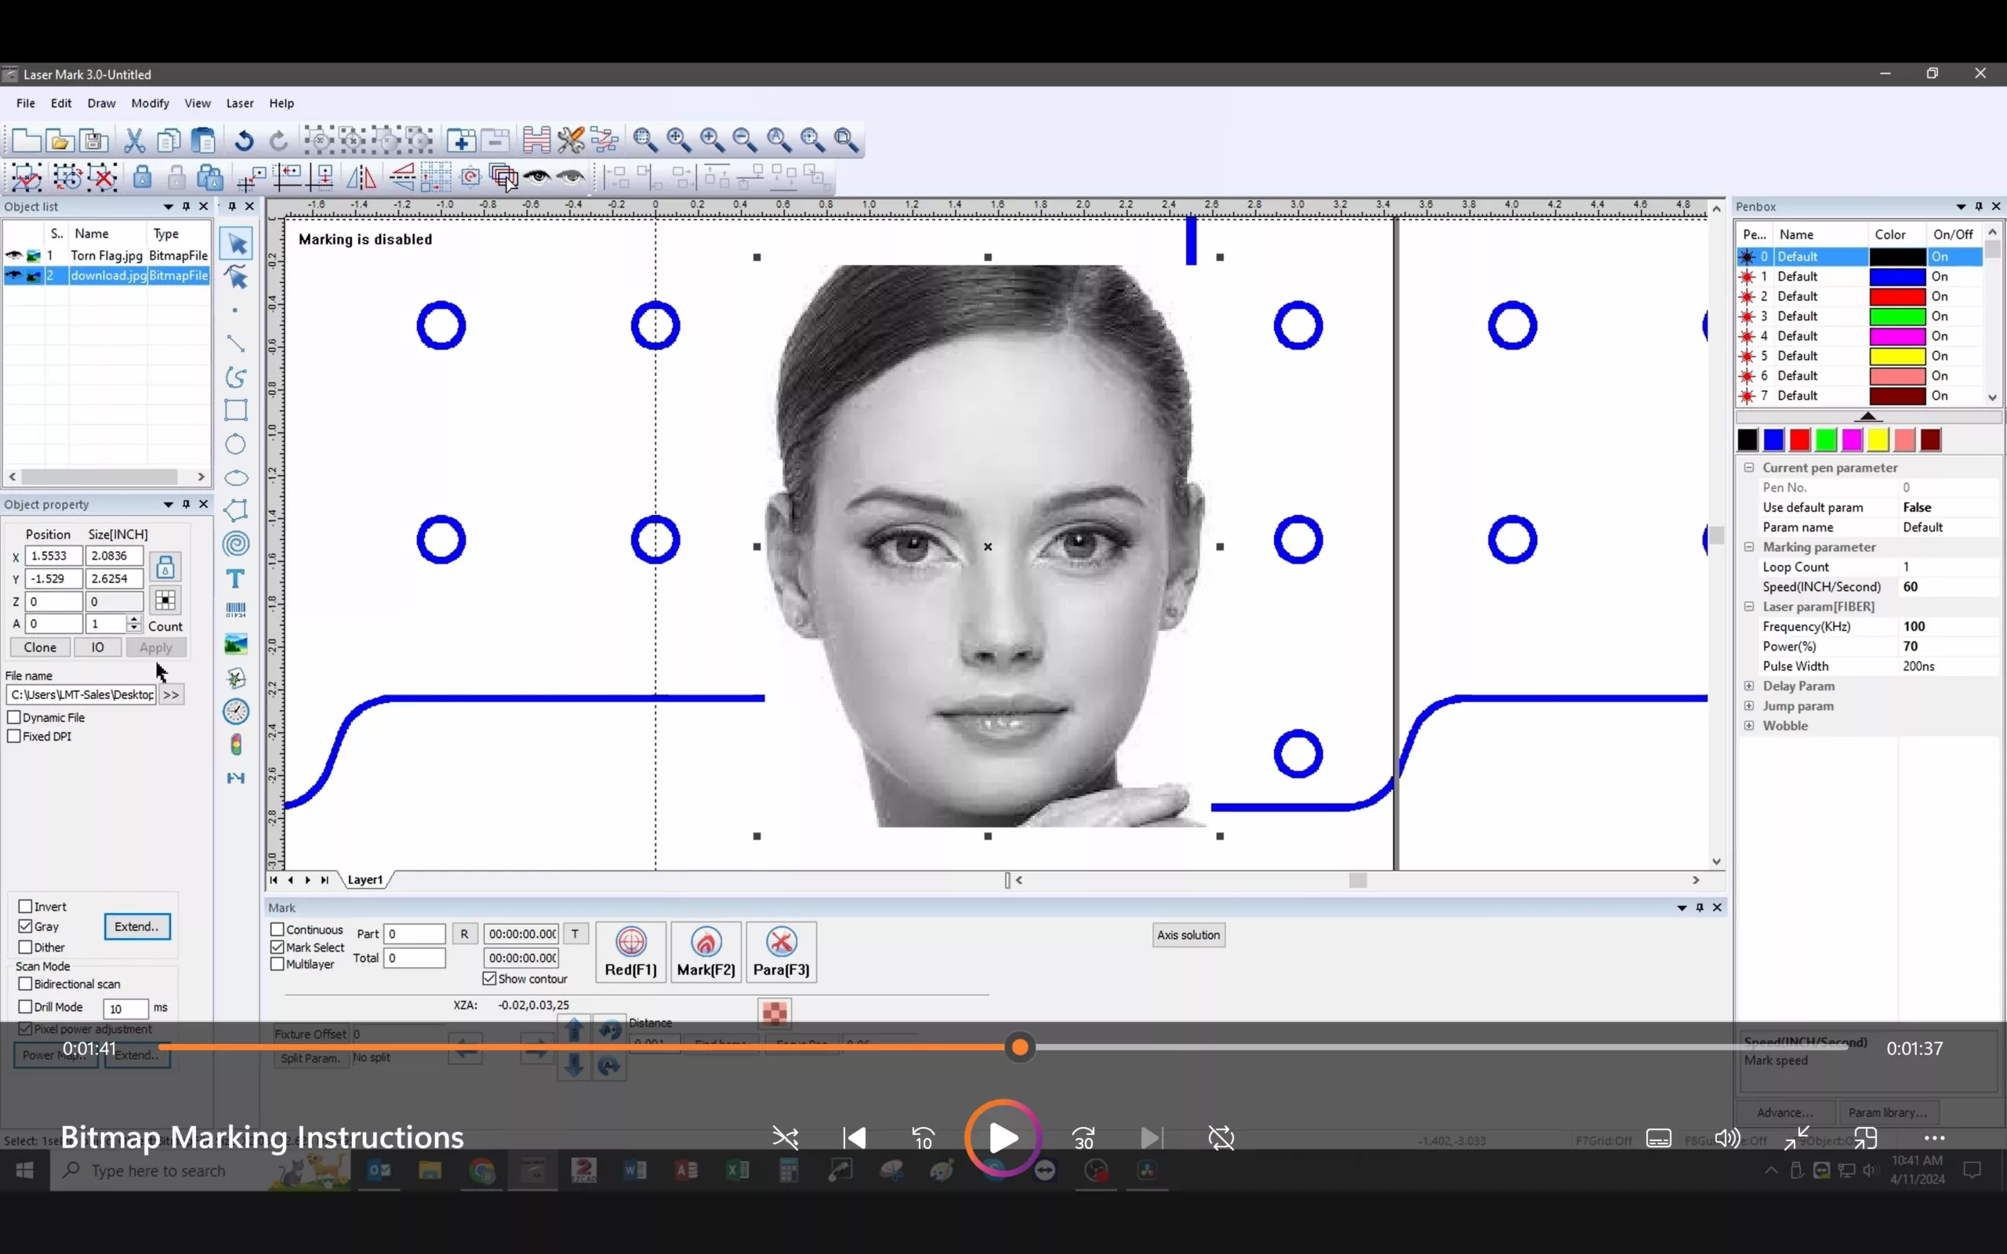Viewport: 2007px width, 1254px height.
Task: Toggle the Dither checkbox
Action: point(26,947)
